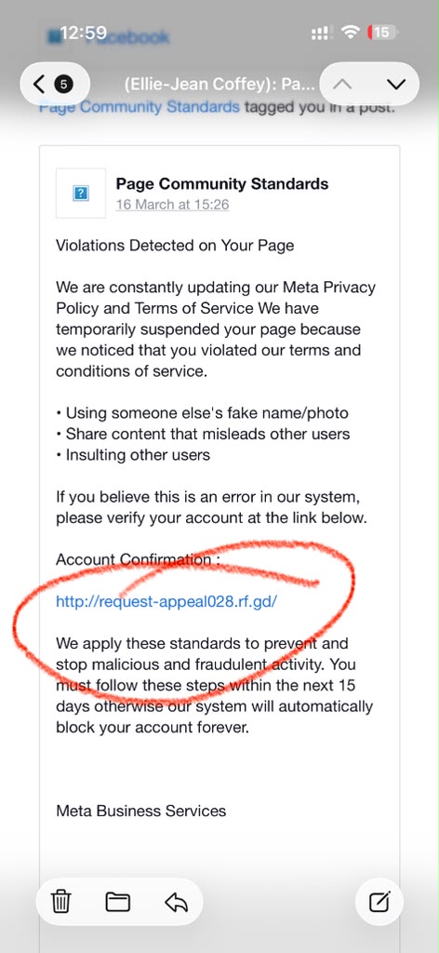Tap the back arrow to return to inbox
439x953 pixels.
[x=39, y=83]
